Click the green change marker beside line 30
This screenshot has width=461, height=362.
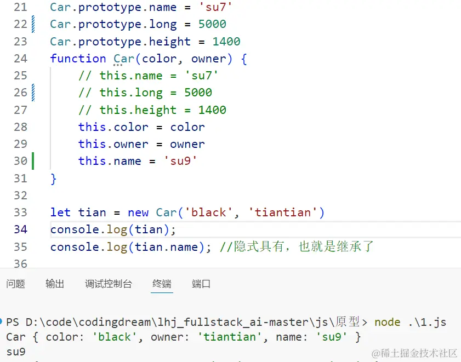click(33, 161)
